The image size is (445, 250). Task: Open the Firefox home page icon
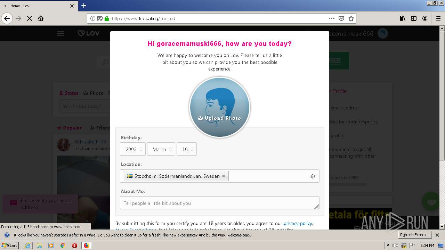[41, 18]
